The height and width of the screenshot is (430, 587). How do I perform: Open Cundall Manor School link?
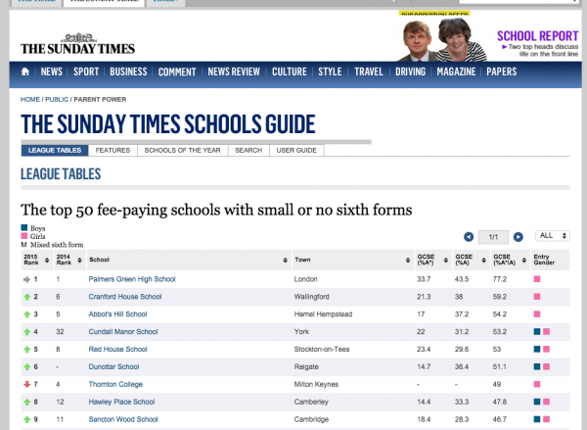pos(123,332)
